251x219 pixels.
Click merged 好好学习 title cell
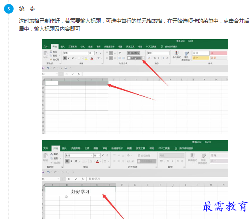tap(80, 191)
